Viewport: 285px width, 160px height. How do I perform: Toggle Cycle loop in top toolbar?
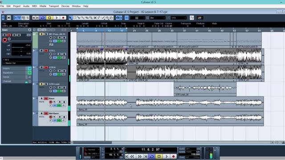tap(43, 18)
